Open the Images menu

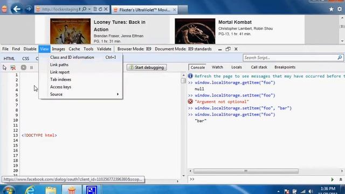point(58,49)
